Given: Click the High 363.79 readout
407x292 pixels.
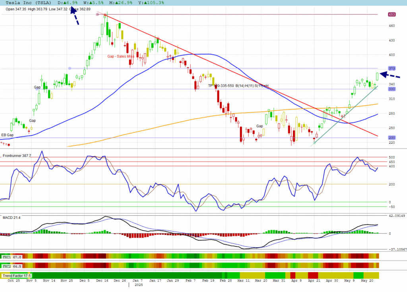Looking at the screenshot, I should click(37, 9).
